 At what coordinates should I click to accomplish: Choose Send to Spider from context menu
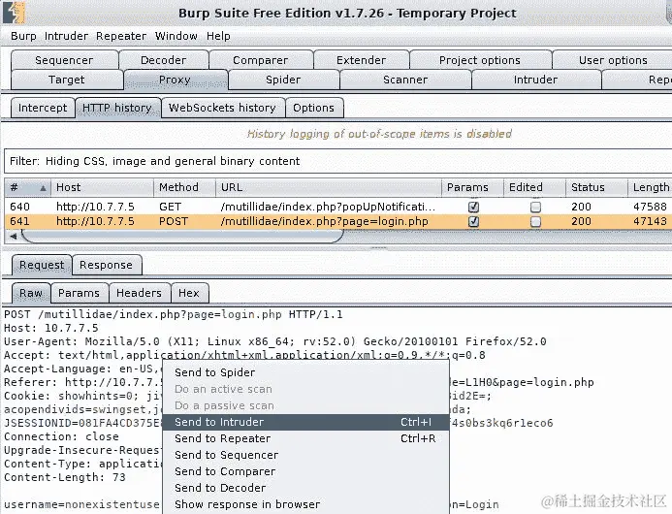point(305,372)
